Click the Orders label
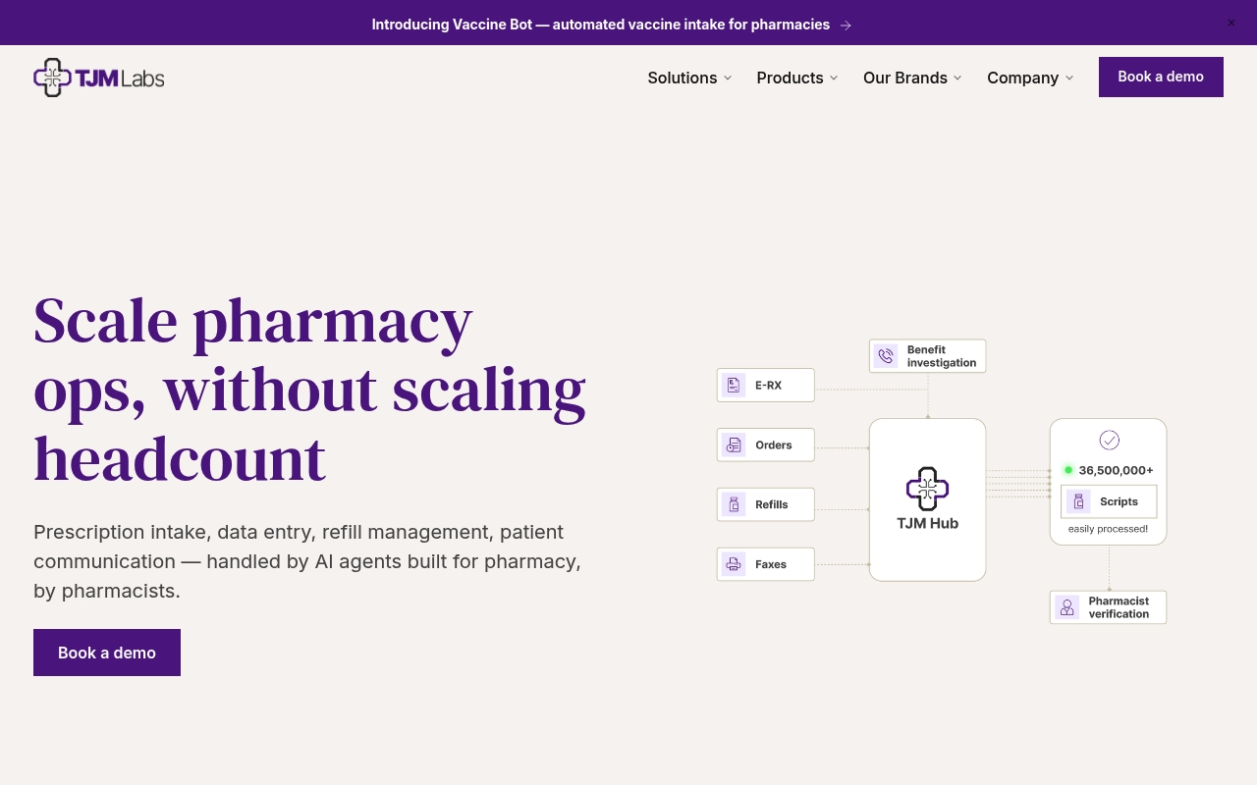Image resolution: width=1257 pixels, height=785 pixels. [x=774, y=445]
